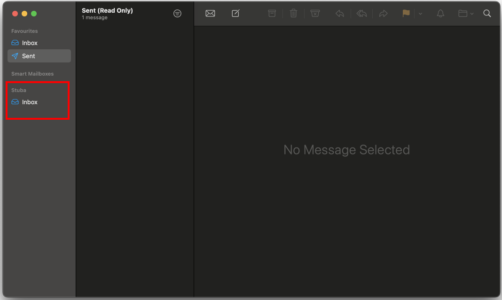Image resolution: width=502 pixels, height=300 pixels.
Task: Open the search magnifier in the toolbar
Action: point(487,14)
